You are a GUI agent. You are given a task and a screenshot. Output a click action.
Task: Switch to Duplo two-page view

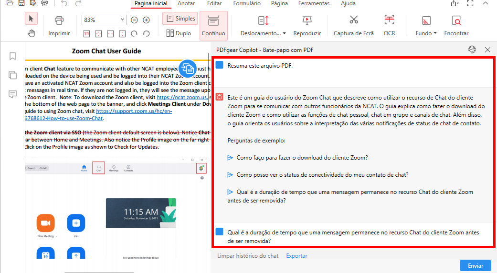coord(179,33)
